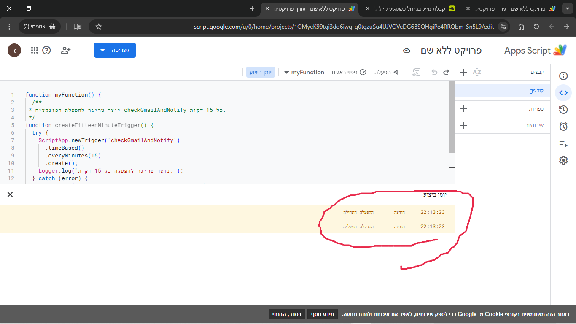Click the Apps Script logo
The image size is (576, 324).
click(x=560, y=50)
